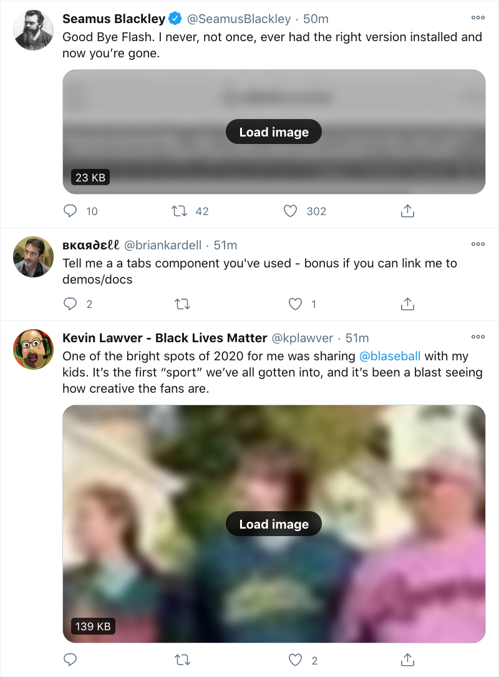The width and height of the screenshot is (499, 677).
Task: Open more options on Seamus Blackley's tweet
Action: click(x=478, y=17)
